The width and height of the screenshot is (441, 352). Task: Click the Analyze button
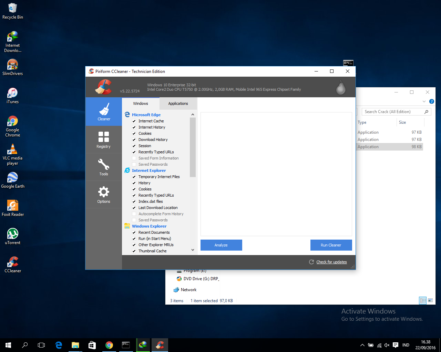tap(221, 245)
